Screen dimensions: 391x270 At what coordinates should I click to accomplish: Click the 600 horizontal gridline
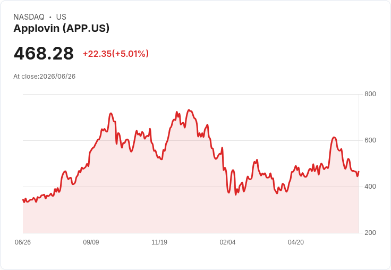[191, 140]
